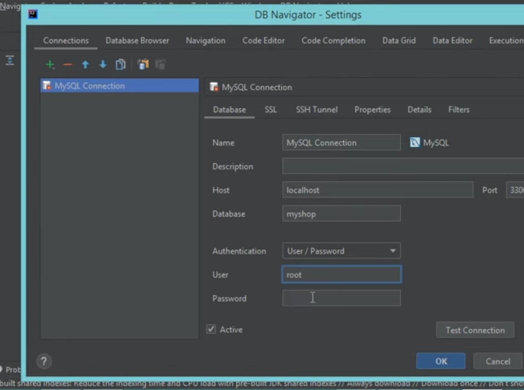524x390 pixels.
Task: Click the shared indexes status bar message
Action: click(x=262, y=383)
